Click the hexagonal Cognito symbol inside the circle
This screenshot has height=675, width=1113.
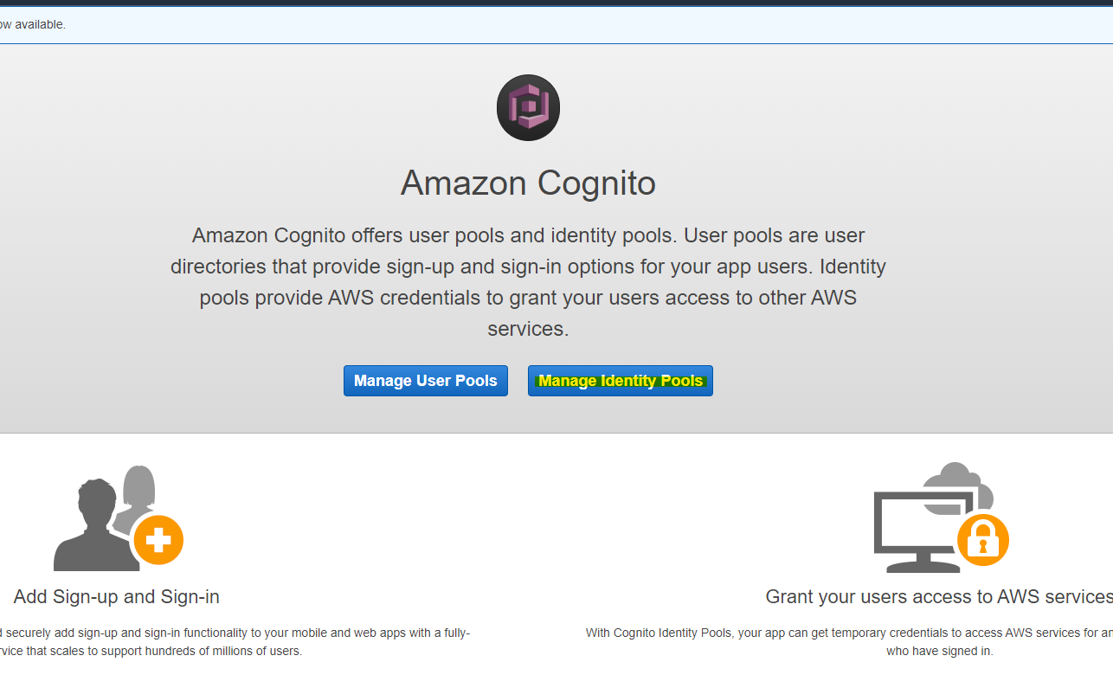point(528,107)
